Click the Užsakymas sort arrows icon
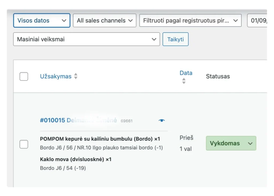This screenshot has width=274, height=196. (76, 76)
